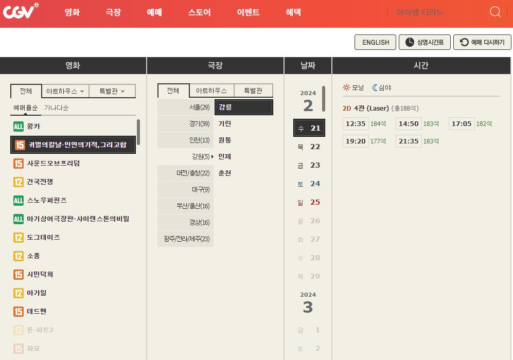Click the ALL badge beside 아기상어극장판

(18, 219)
